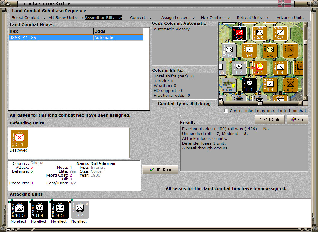Image resolution: width=318 pixels, height=232 pixels.
Task: Click the Fractional odds roll result line
Action: tap(226, 129)
